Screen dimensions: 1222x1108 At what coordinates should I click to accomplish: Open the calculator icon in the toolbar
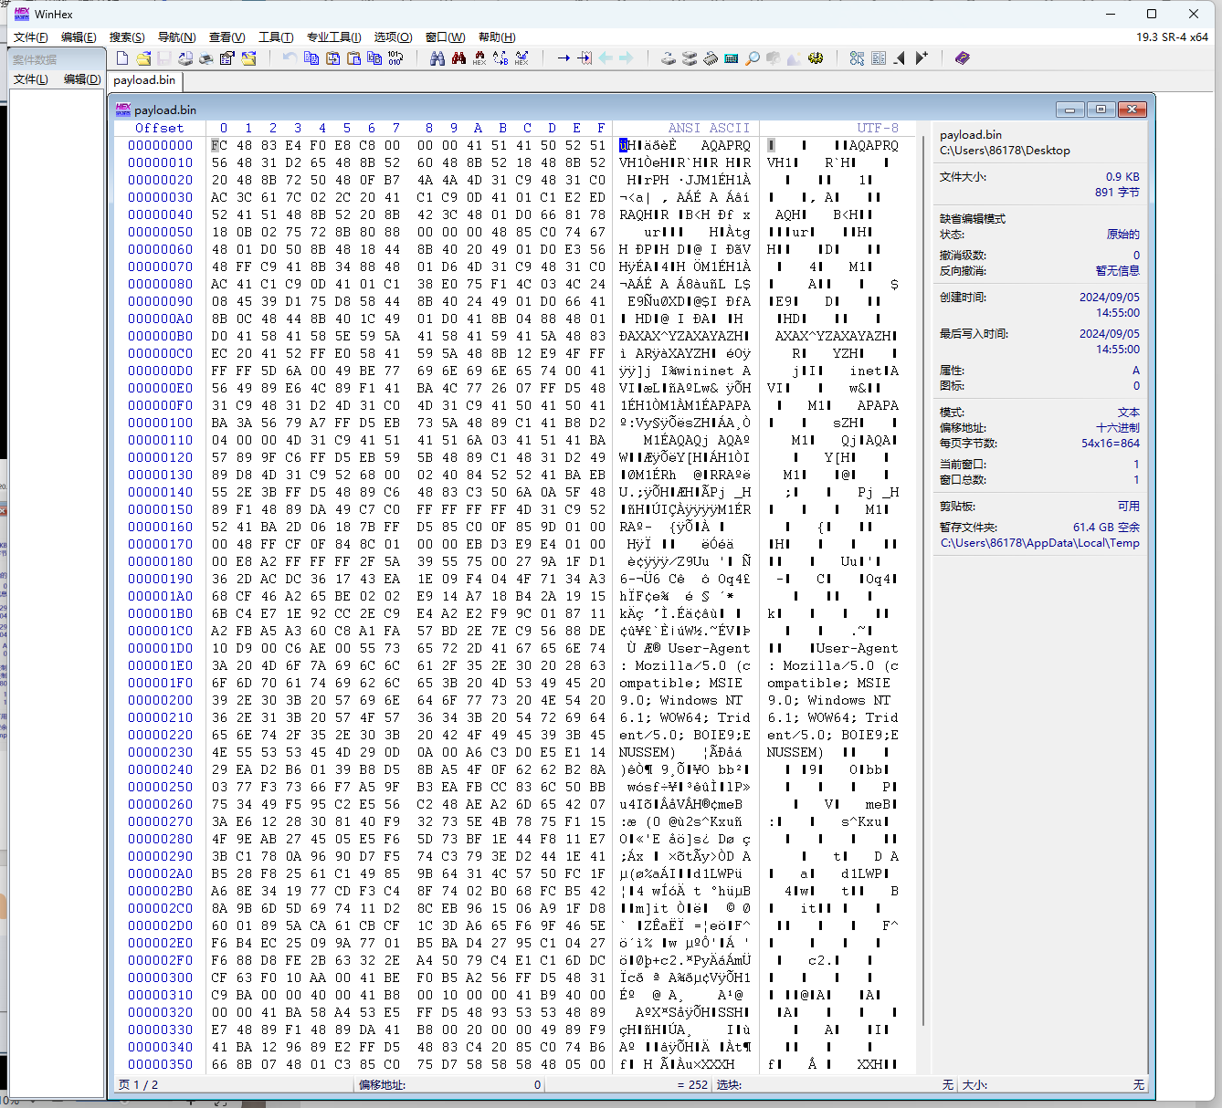point(731,57)
